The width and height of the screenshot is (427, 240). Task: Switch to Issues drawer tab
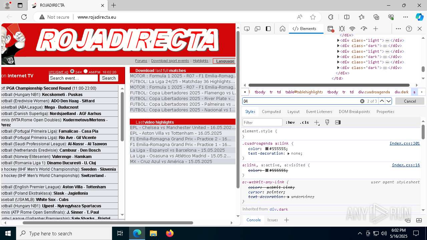(x=273, y=220)
